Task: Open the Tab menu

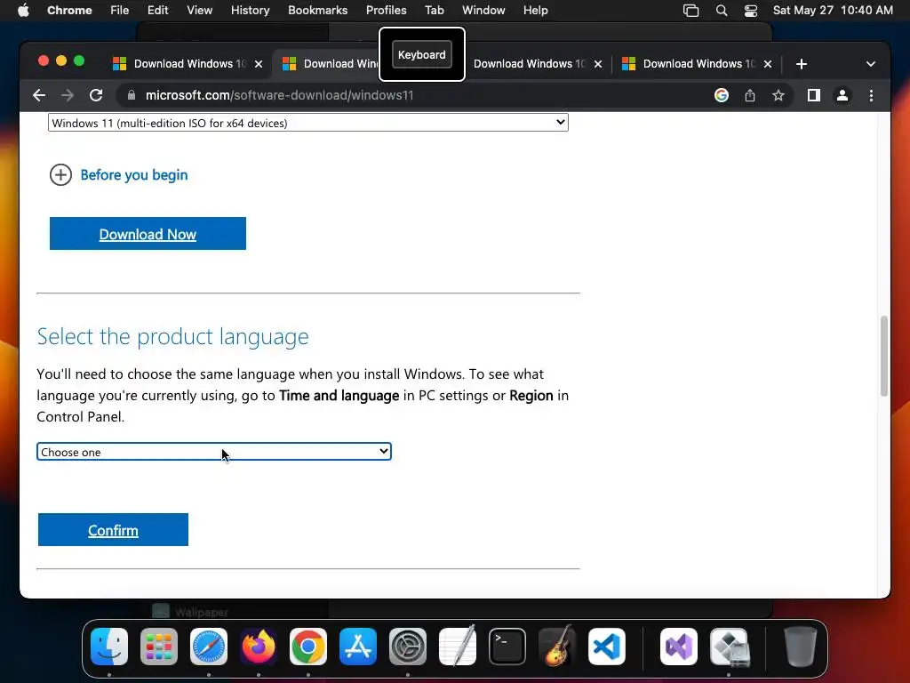Action: point(434,10)
